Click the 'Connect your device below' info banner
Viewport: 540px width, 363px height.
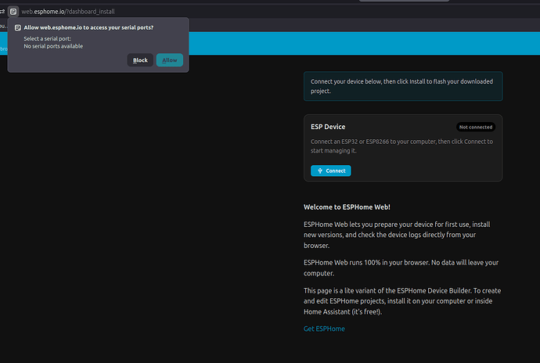[403, 86]
